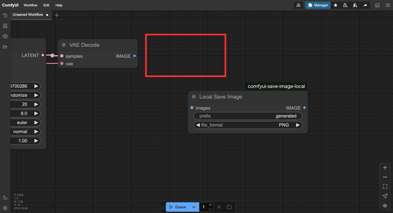The height and width of the screenshot is (213, 393).
Task: Click the normal scheduler value
Action: pyautogui.click(x=20, y=132)
